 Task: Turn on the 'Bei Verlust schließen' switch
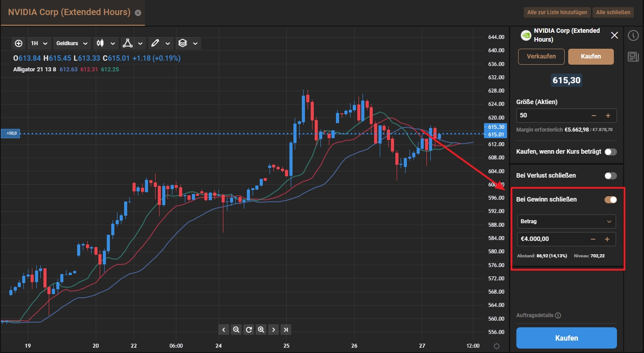click(610, 176)
